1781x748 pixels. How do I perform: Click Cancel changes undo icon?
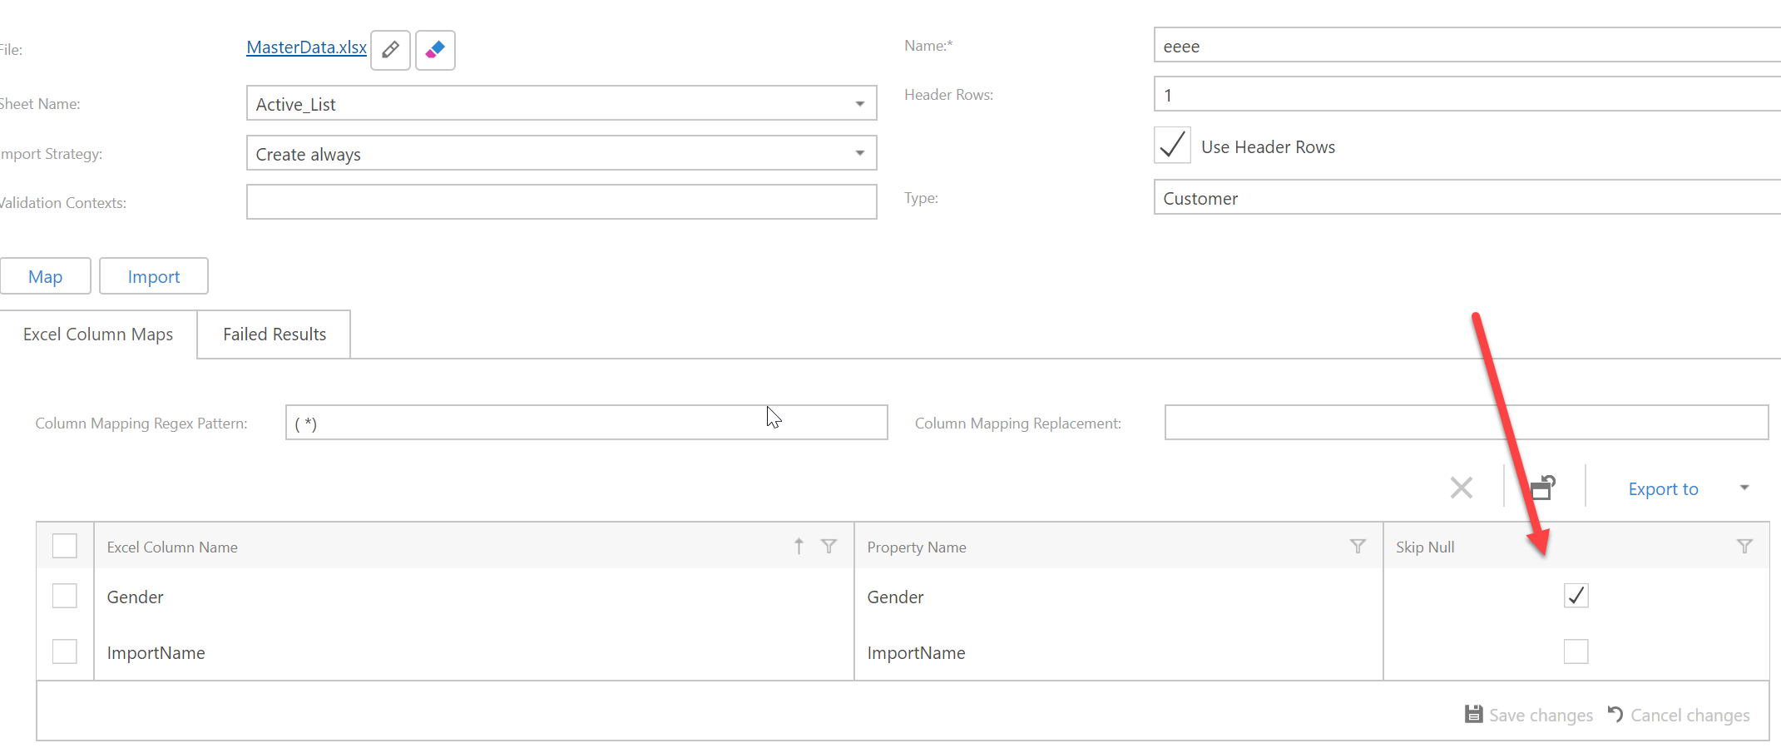tap(1615, 714)
